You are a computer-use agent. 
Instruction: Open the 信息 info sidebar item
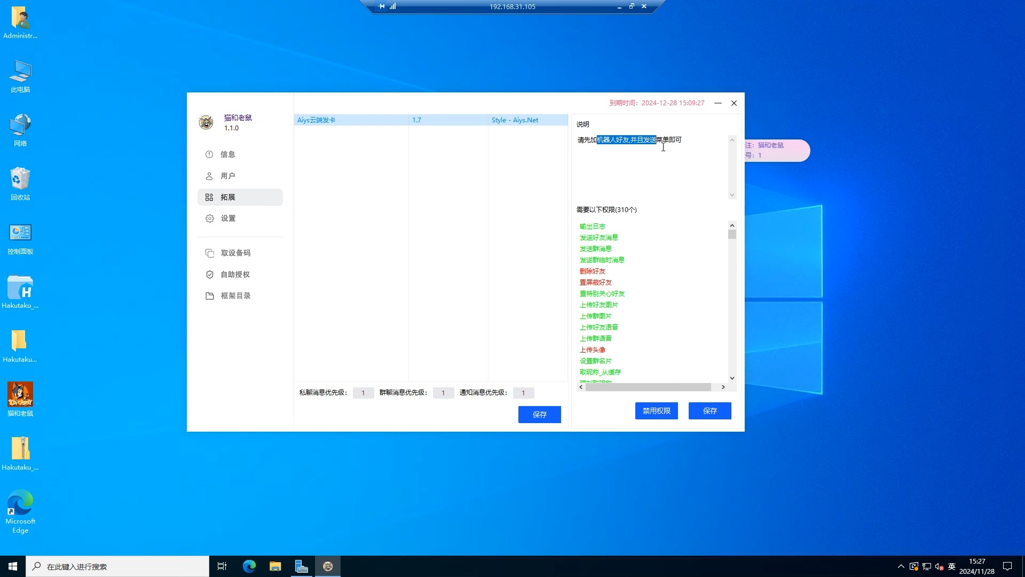227,154
